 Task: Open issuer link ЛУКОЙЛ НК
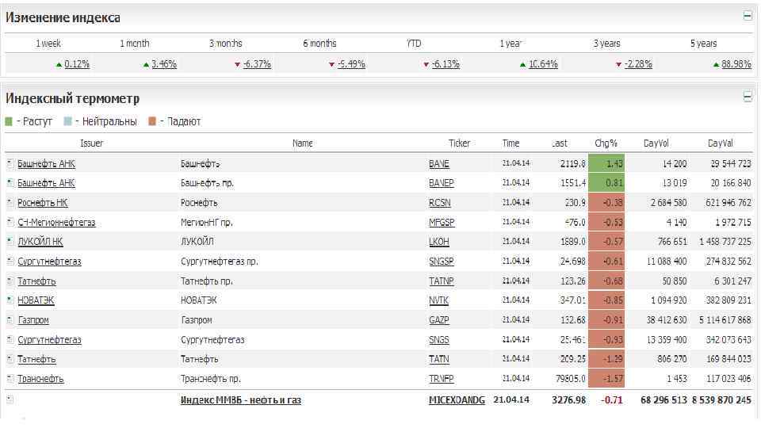pos(40,241)
